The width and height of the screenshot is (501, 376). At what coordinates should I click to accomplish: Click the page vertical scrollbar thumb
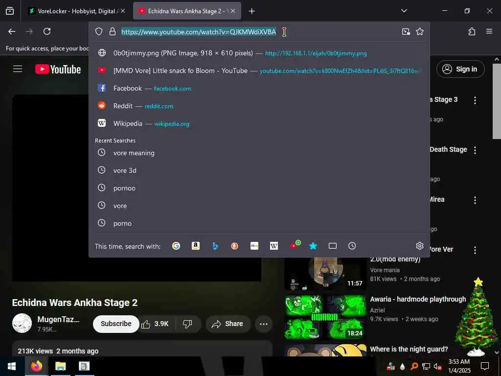(x=497, y=101)
